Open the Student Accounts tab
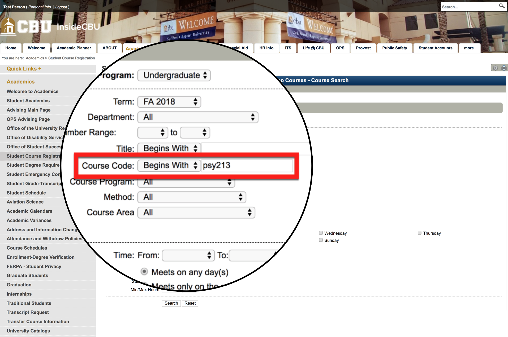This screenshot has width=508, height=337. point(435,48)
